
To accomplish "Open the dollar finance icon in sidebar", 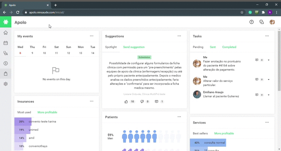I will (x=6, y=63).
